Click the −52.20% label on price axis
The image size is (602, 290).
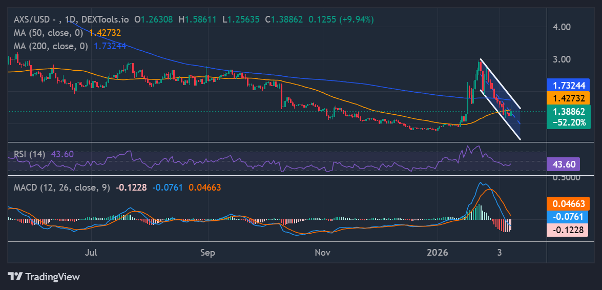(x=569, y=123)
